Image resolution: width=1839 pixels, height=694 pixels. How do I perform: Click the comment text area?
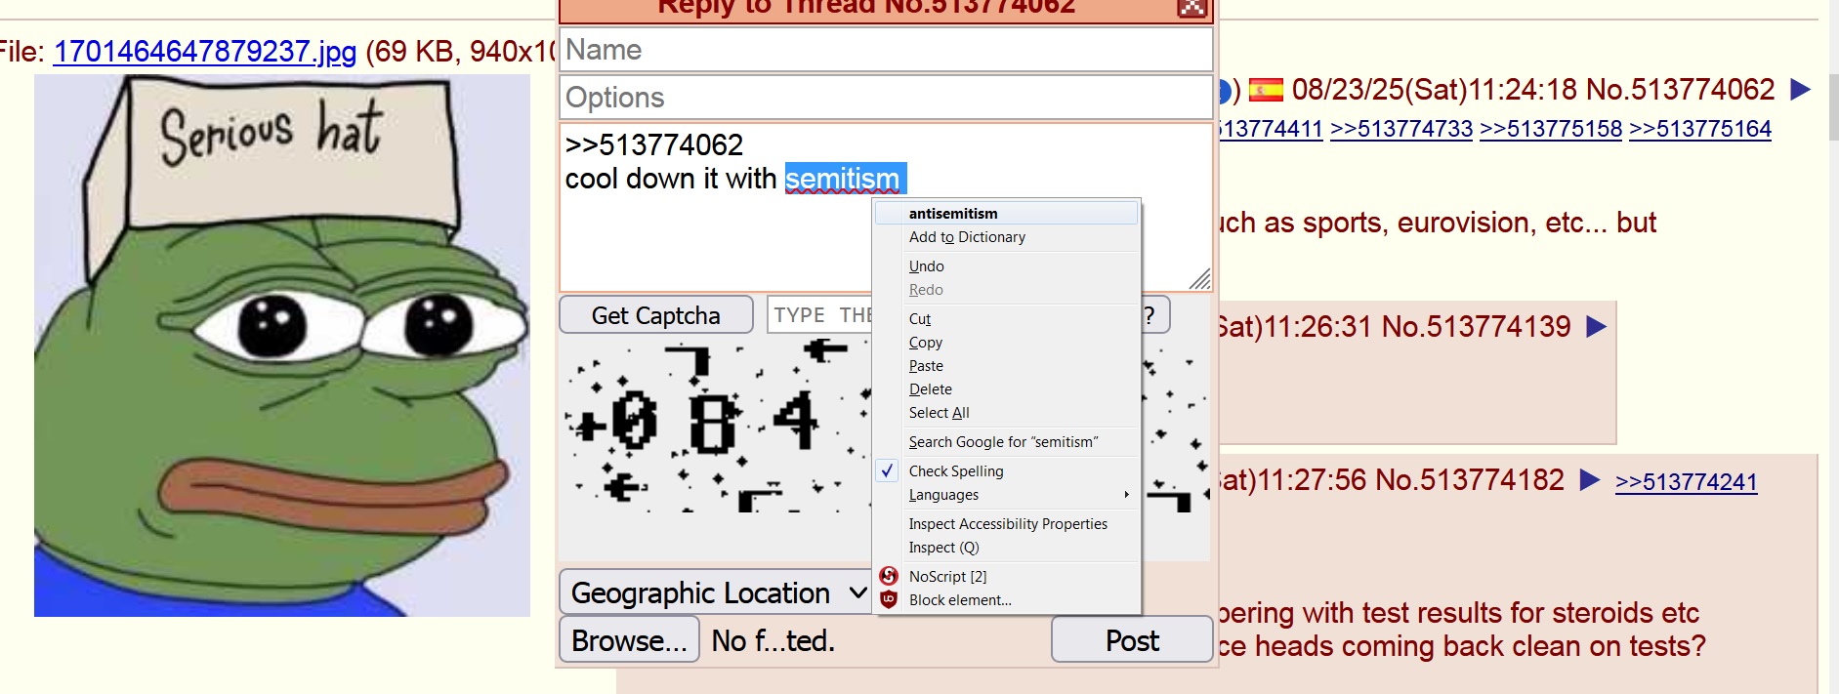pos(886,207)
